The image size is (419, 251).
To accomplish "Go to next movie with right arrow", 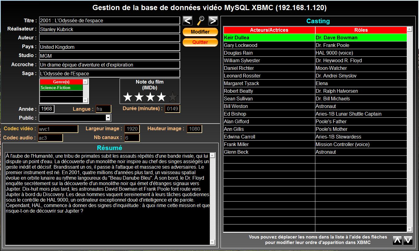I will (x=213, y=21).
